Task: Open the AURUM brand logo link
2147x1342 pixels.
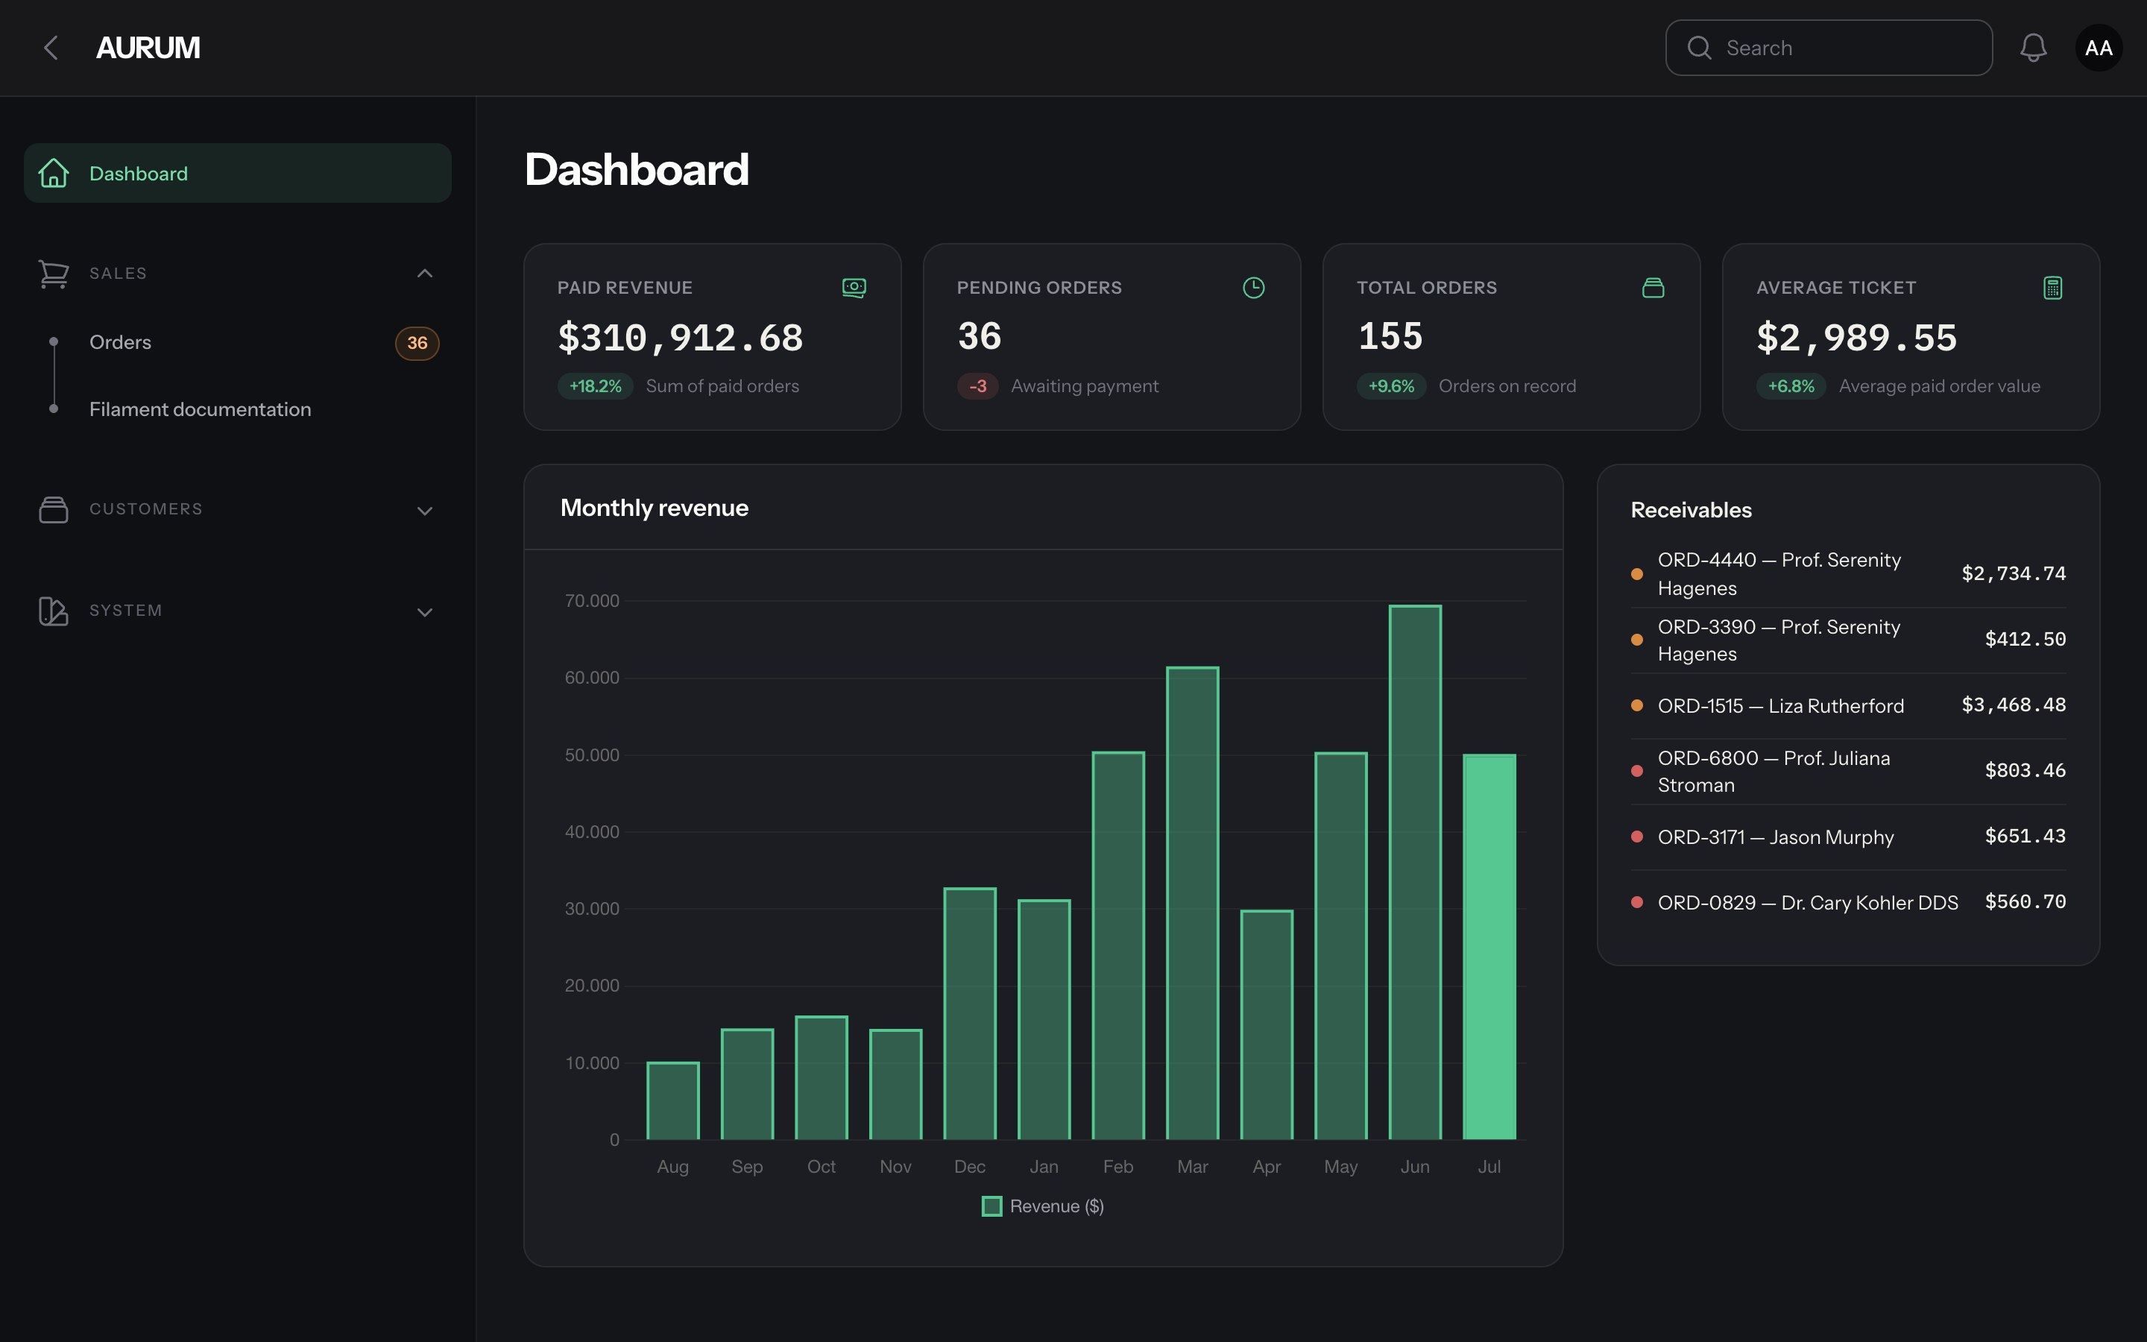Action: tap(148, 48)
